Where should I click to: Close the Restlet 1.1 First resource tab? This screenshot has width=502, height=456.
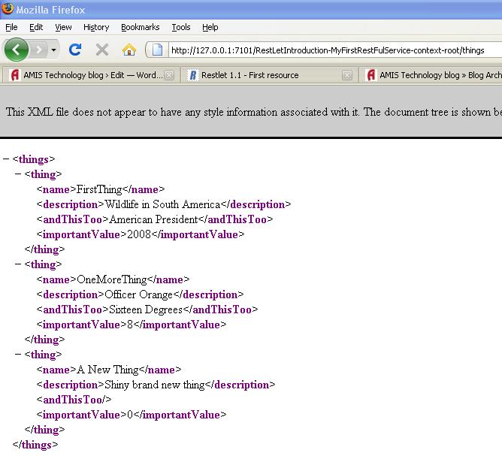pyautogui.click(x=346, y=75)
